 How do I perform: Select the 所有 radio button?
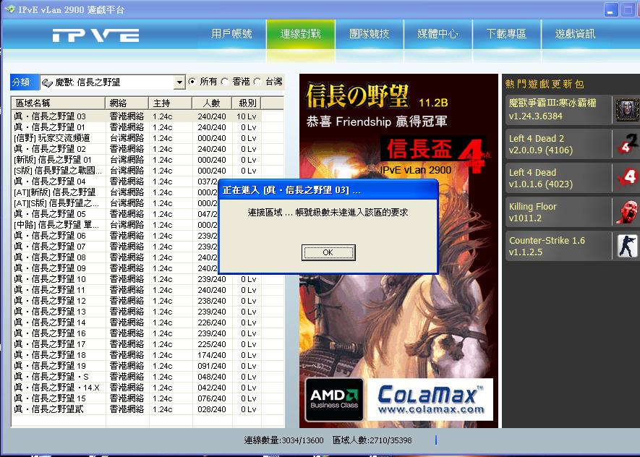192,82
